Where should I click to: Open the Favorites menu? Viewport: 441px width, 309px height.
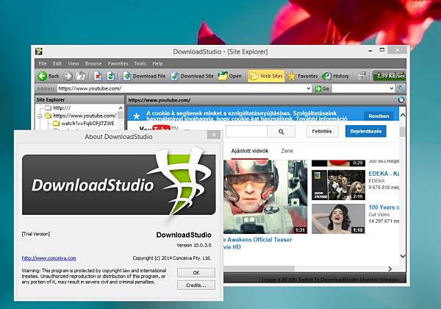118,63
